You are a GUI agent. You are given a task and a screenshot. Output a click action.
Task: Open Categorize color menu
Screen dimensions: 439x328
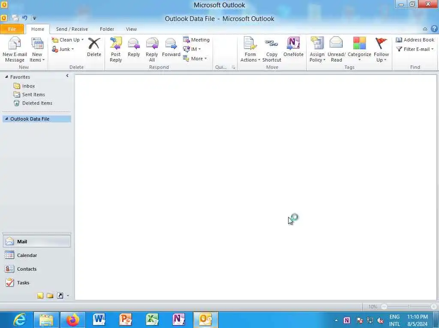click(359, 50)
